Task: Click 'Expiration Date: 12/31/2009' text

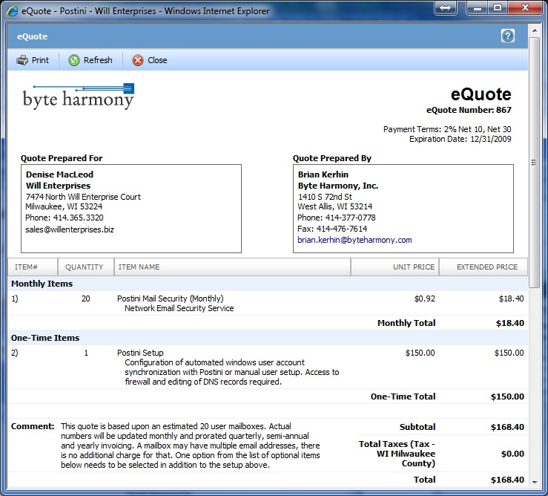Action: click(x=460, y=139)
